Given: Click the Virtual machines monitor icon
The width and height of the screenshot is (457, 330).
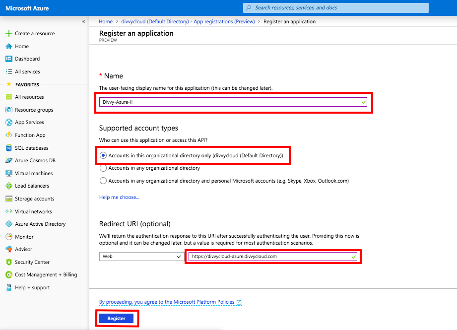Looking at the screenshot, I should pyautogui.click(x=9, y=173).
